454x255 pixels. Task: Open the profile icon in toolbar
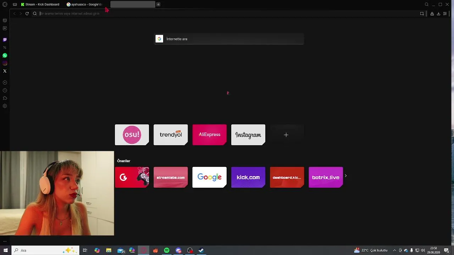[x=432, y=13]
